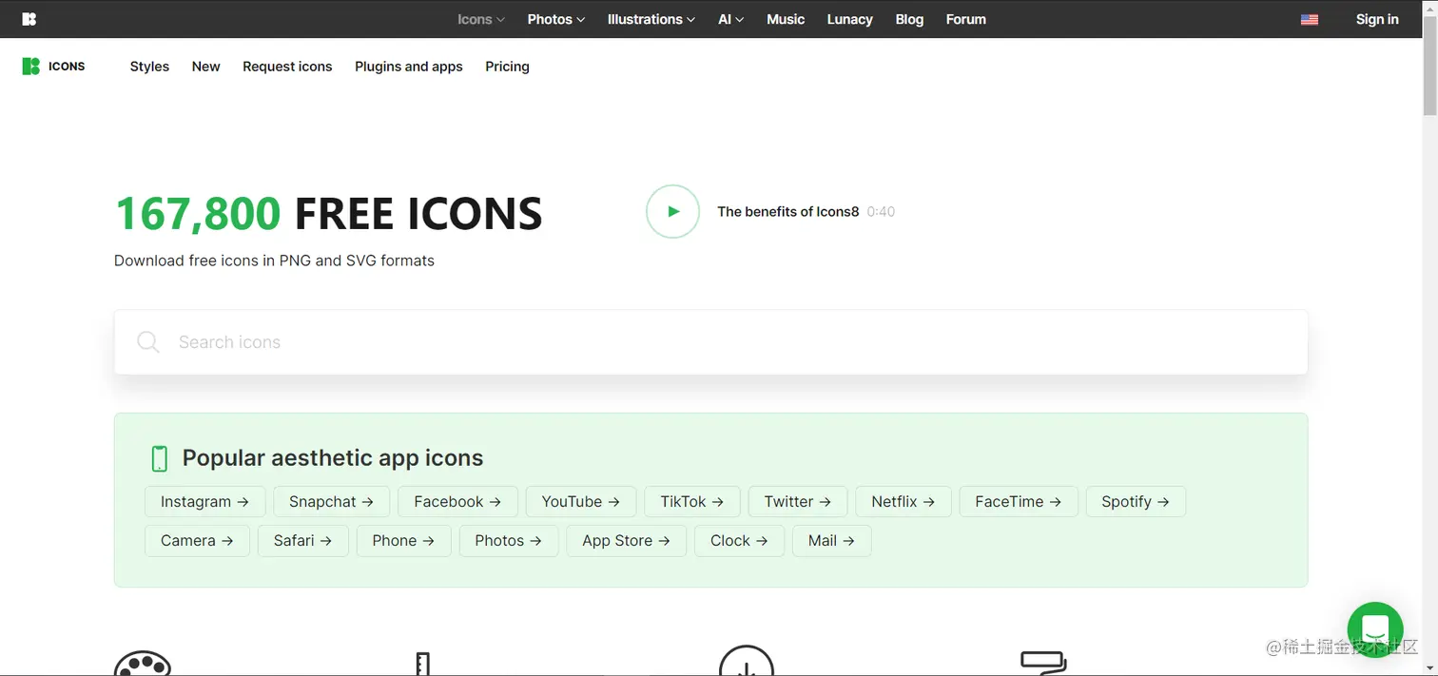
Task: Open the green chat support bubble
Action: click(1375, 629)
